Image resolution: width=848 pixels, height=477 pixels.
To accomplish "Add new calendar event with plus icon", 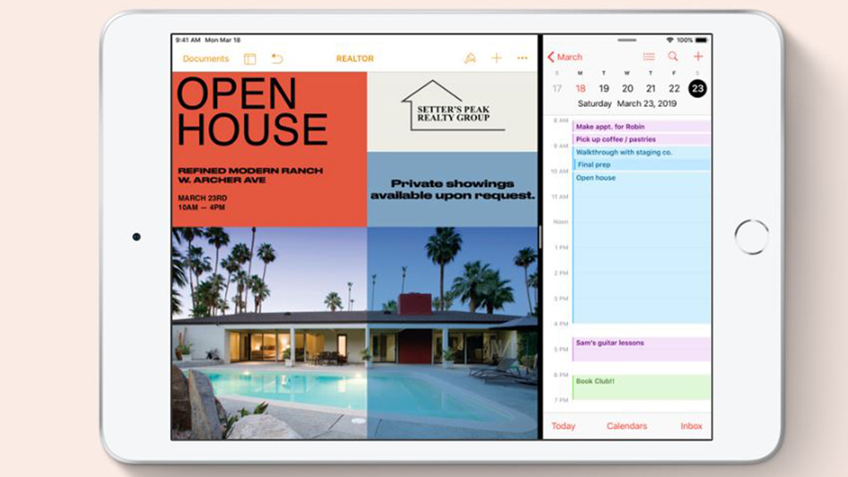I will point(698,57).
